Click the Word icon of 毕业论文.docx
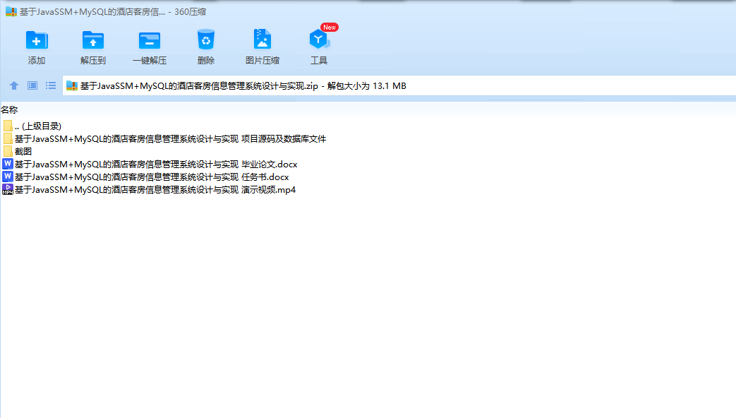The height and width of the screenshot is (418, 736). point(8,164)
